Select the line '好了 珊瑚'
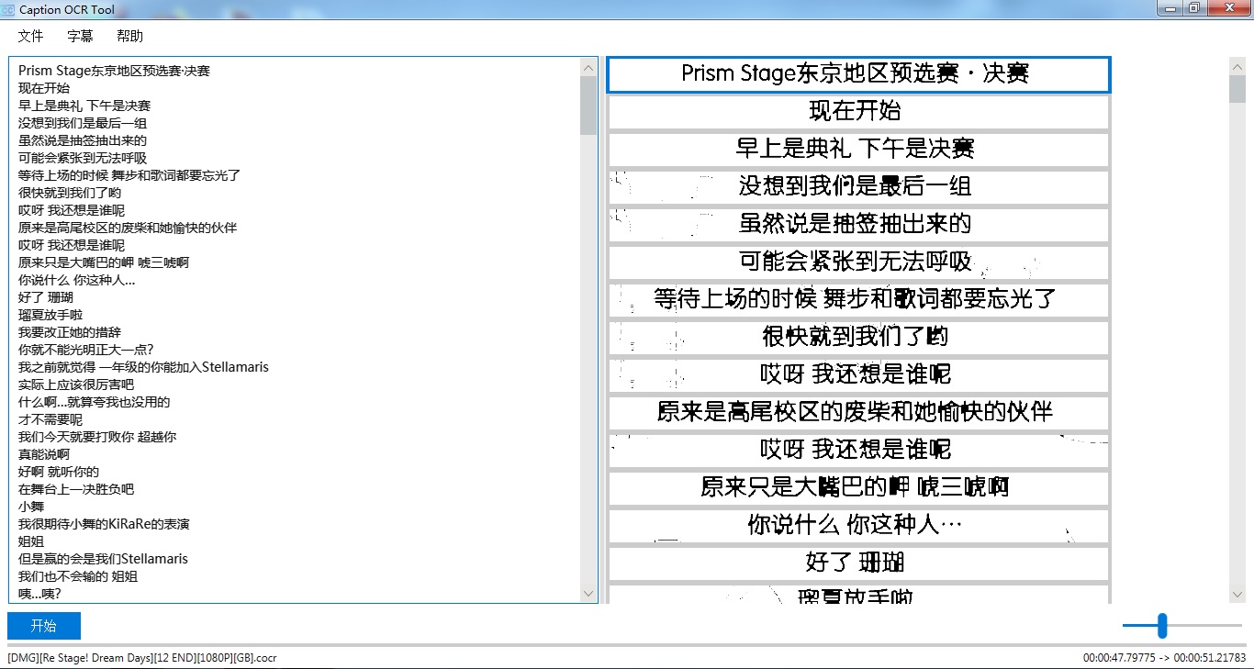 [x=46, y=297]
